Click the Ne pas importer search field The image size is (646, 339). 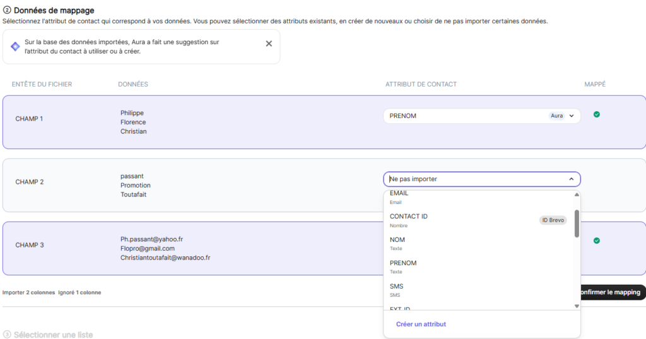[x=473, y=179]
